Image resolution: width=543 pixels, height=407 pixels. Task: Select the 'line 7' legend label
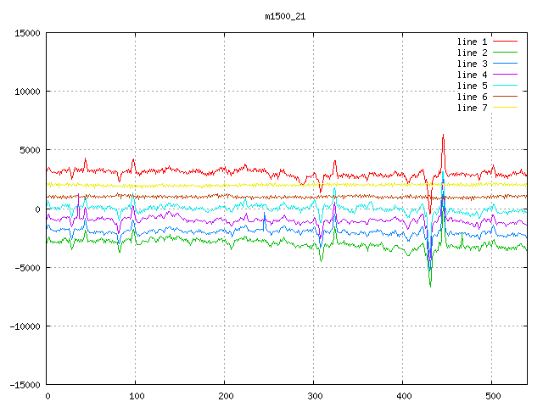click(472, 108)
